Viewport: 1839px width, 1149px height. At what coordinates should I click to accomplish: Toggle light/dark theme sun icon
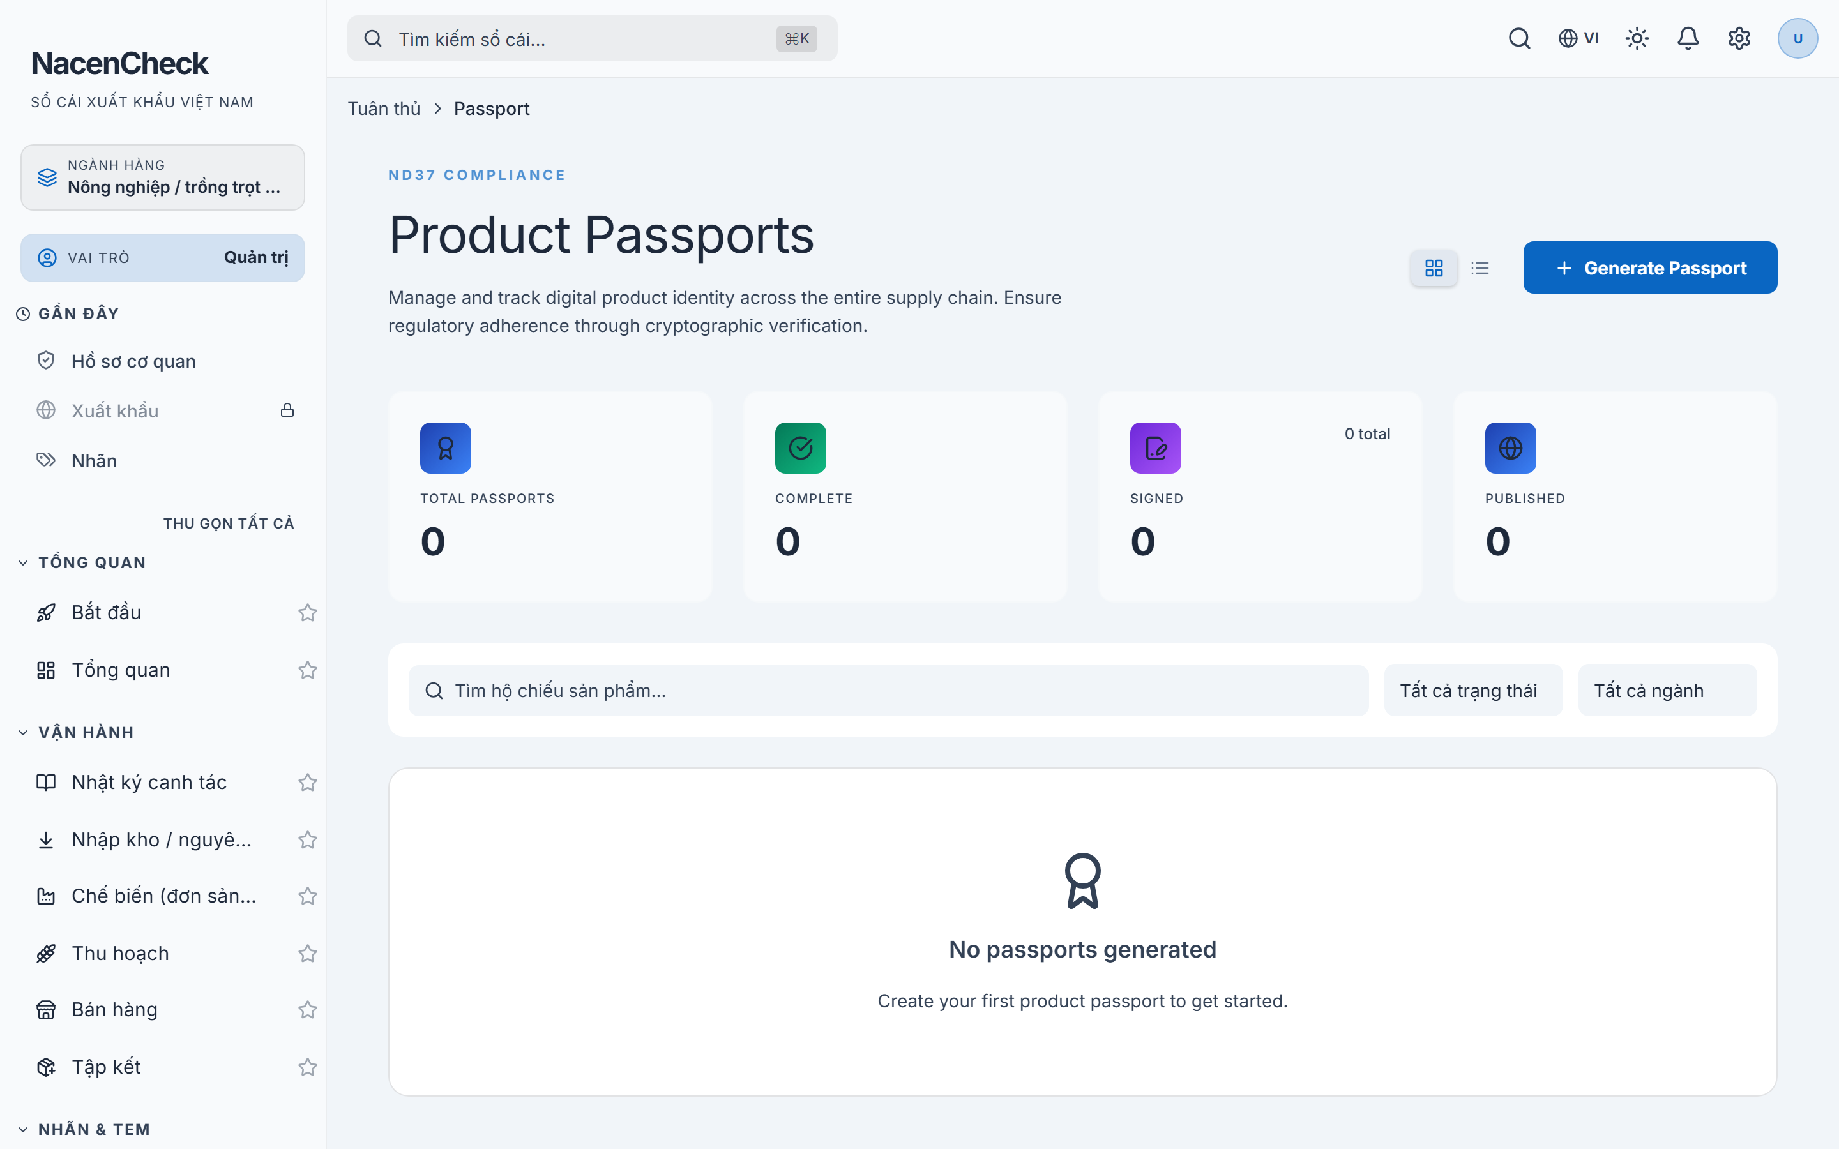(1637, 38)
